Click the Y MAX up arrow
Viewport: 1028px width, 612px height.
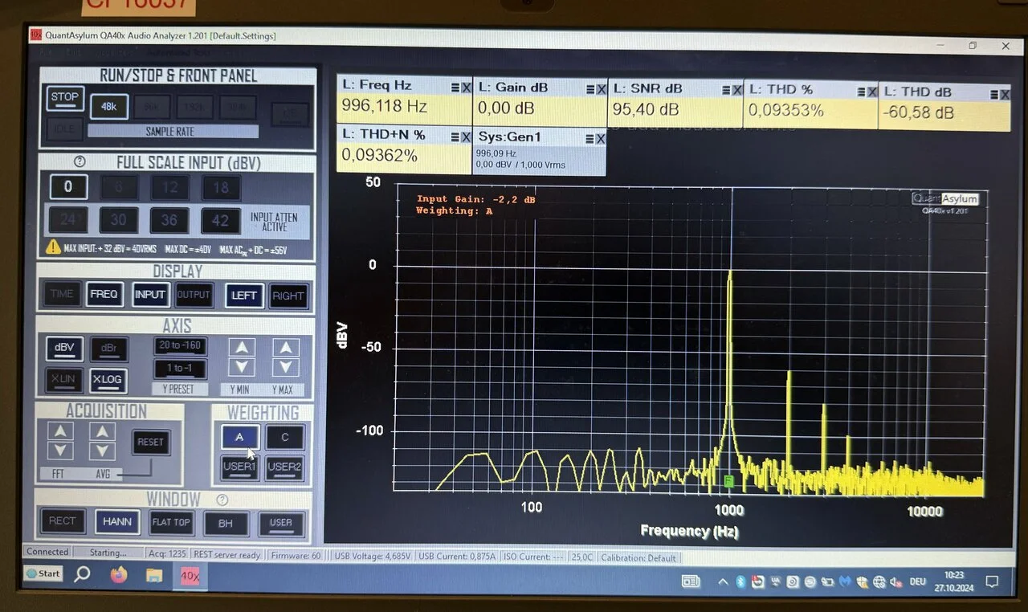(x=285, y=348)
